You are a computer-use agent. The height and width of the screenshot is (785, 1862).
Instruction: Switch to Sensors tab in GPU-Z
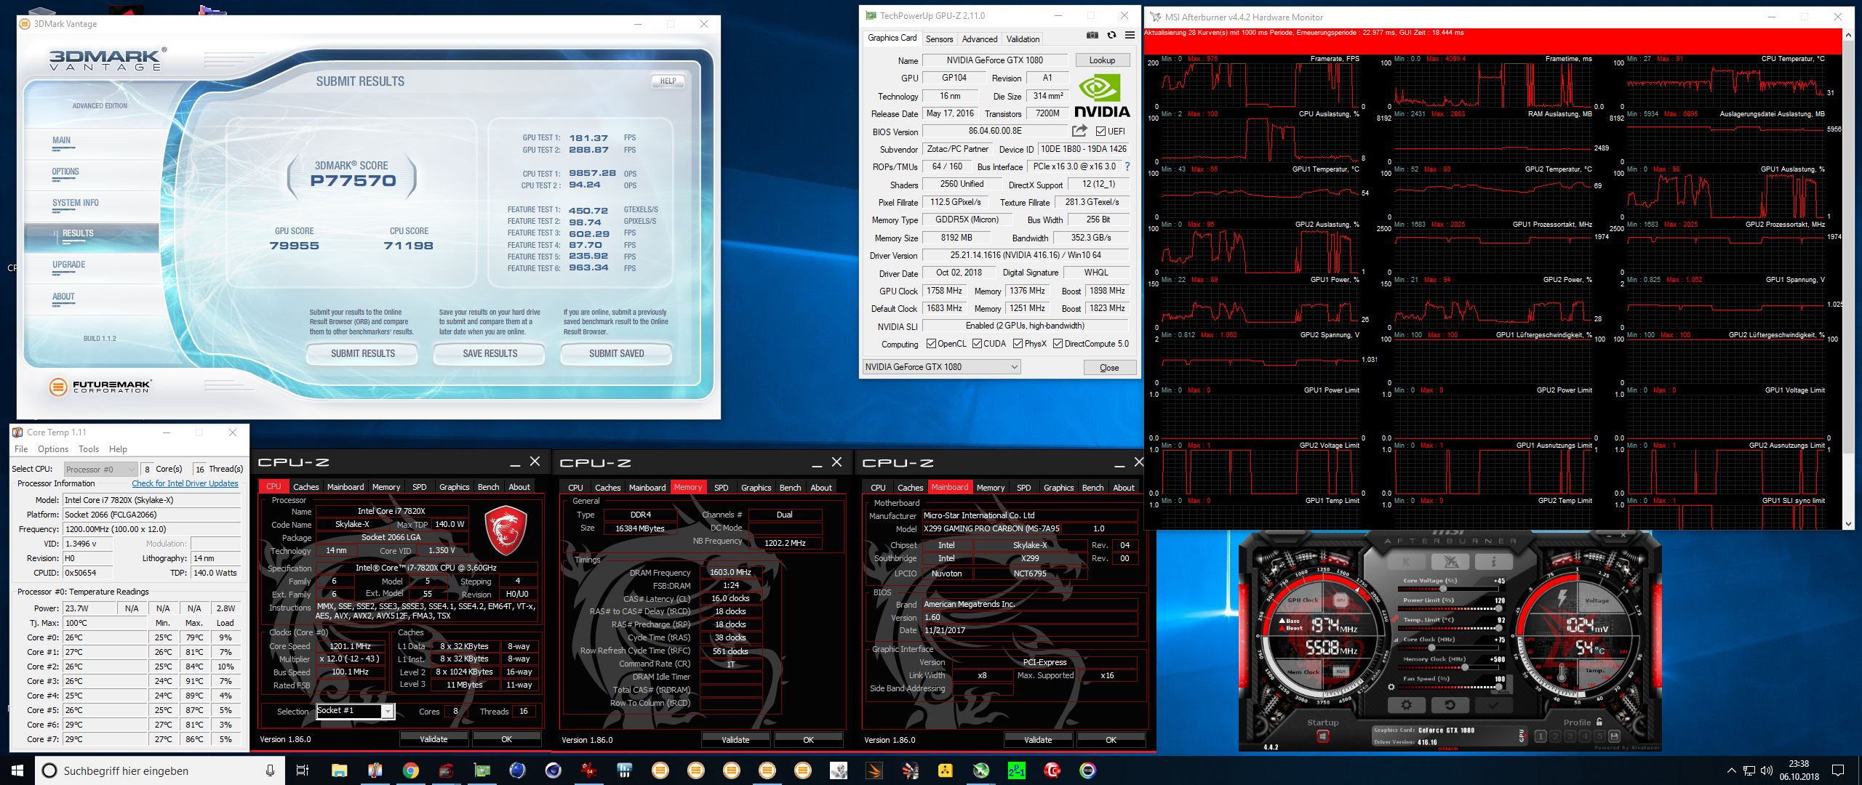939,39
